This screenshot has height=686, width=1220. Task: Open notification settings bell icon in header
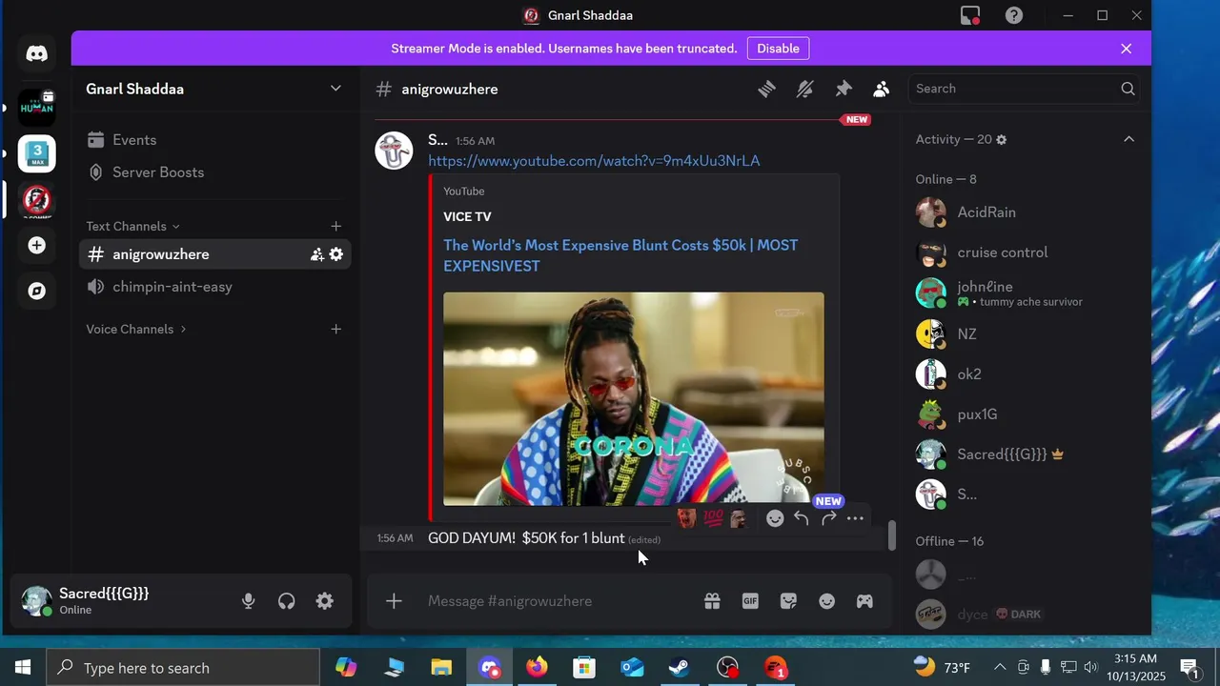tap(805, 89)
